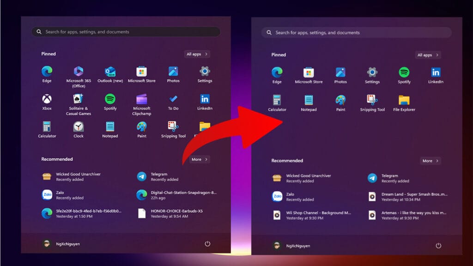Launch Paint in the right Start menu
Image resolution: width=473 pixels, height=266 pixels.
pyautogui.click(x=340, y=103)
